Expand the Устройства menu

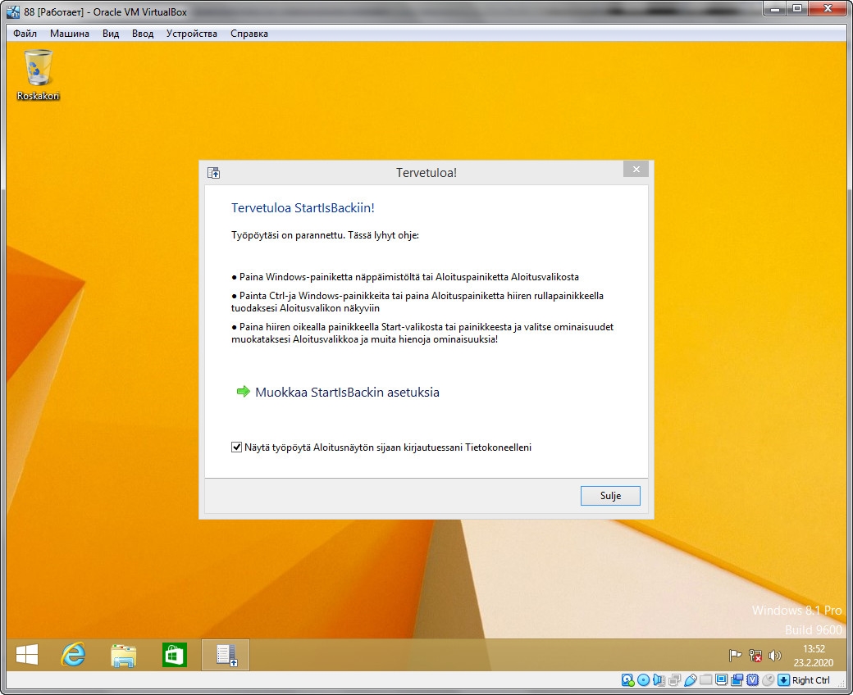tap(192, 34)
